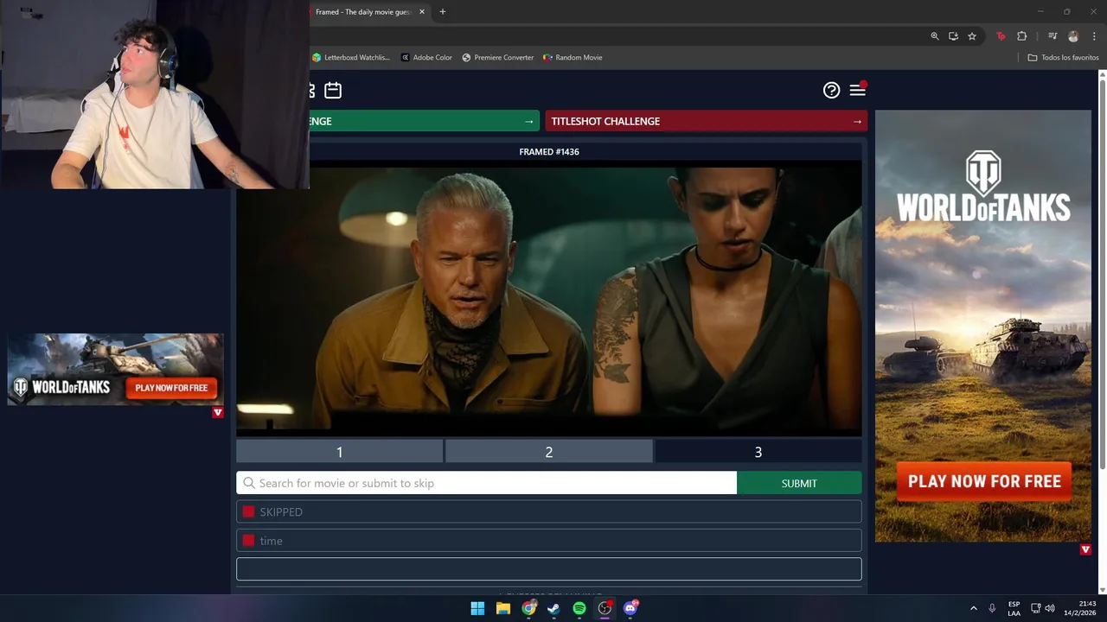Open Letterboxd Watchlist bookmark
Image resolution: width=1107 pixels, height=622 pixels.
(351, 57)
